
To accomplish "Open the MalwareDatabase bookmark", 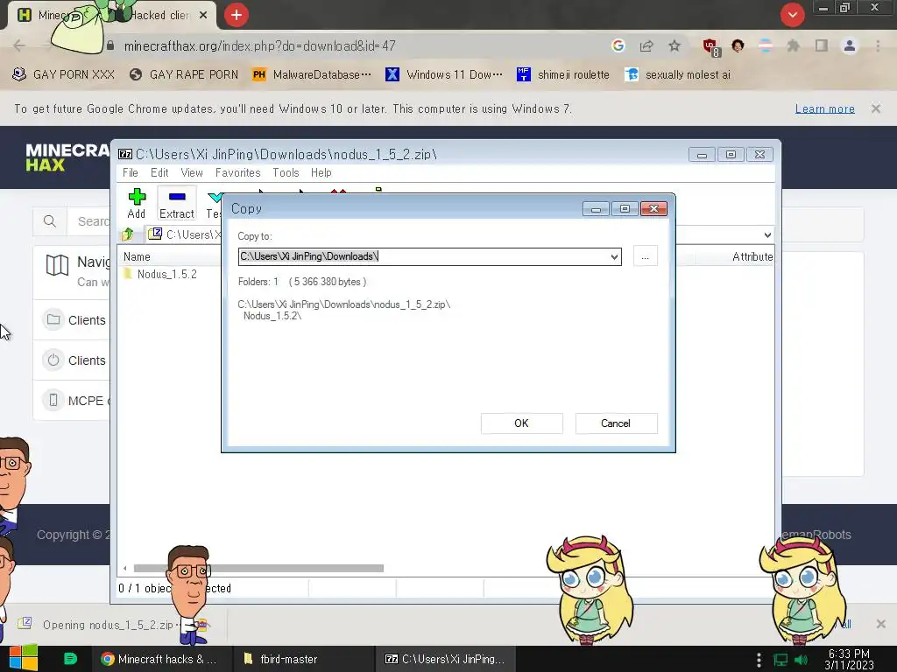I will pyautogui.click(x=312, y=75).
